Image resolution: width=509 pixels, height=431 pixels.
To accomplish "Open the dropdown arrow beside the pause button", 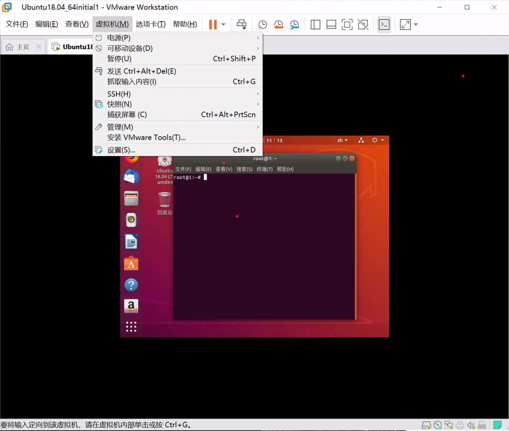I will coord(224,24).
